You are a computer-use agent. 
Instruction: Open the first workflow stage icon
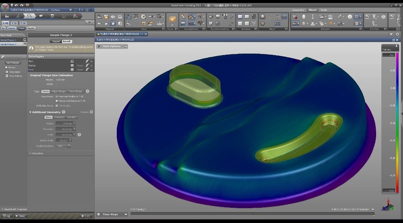(x=7, y=16)
